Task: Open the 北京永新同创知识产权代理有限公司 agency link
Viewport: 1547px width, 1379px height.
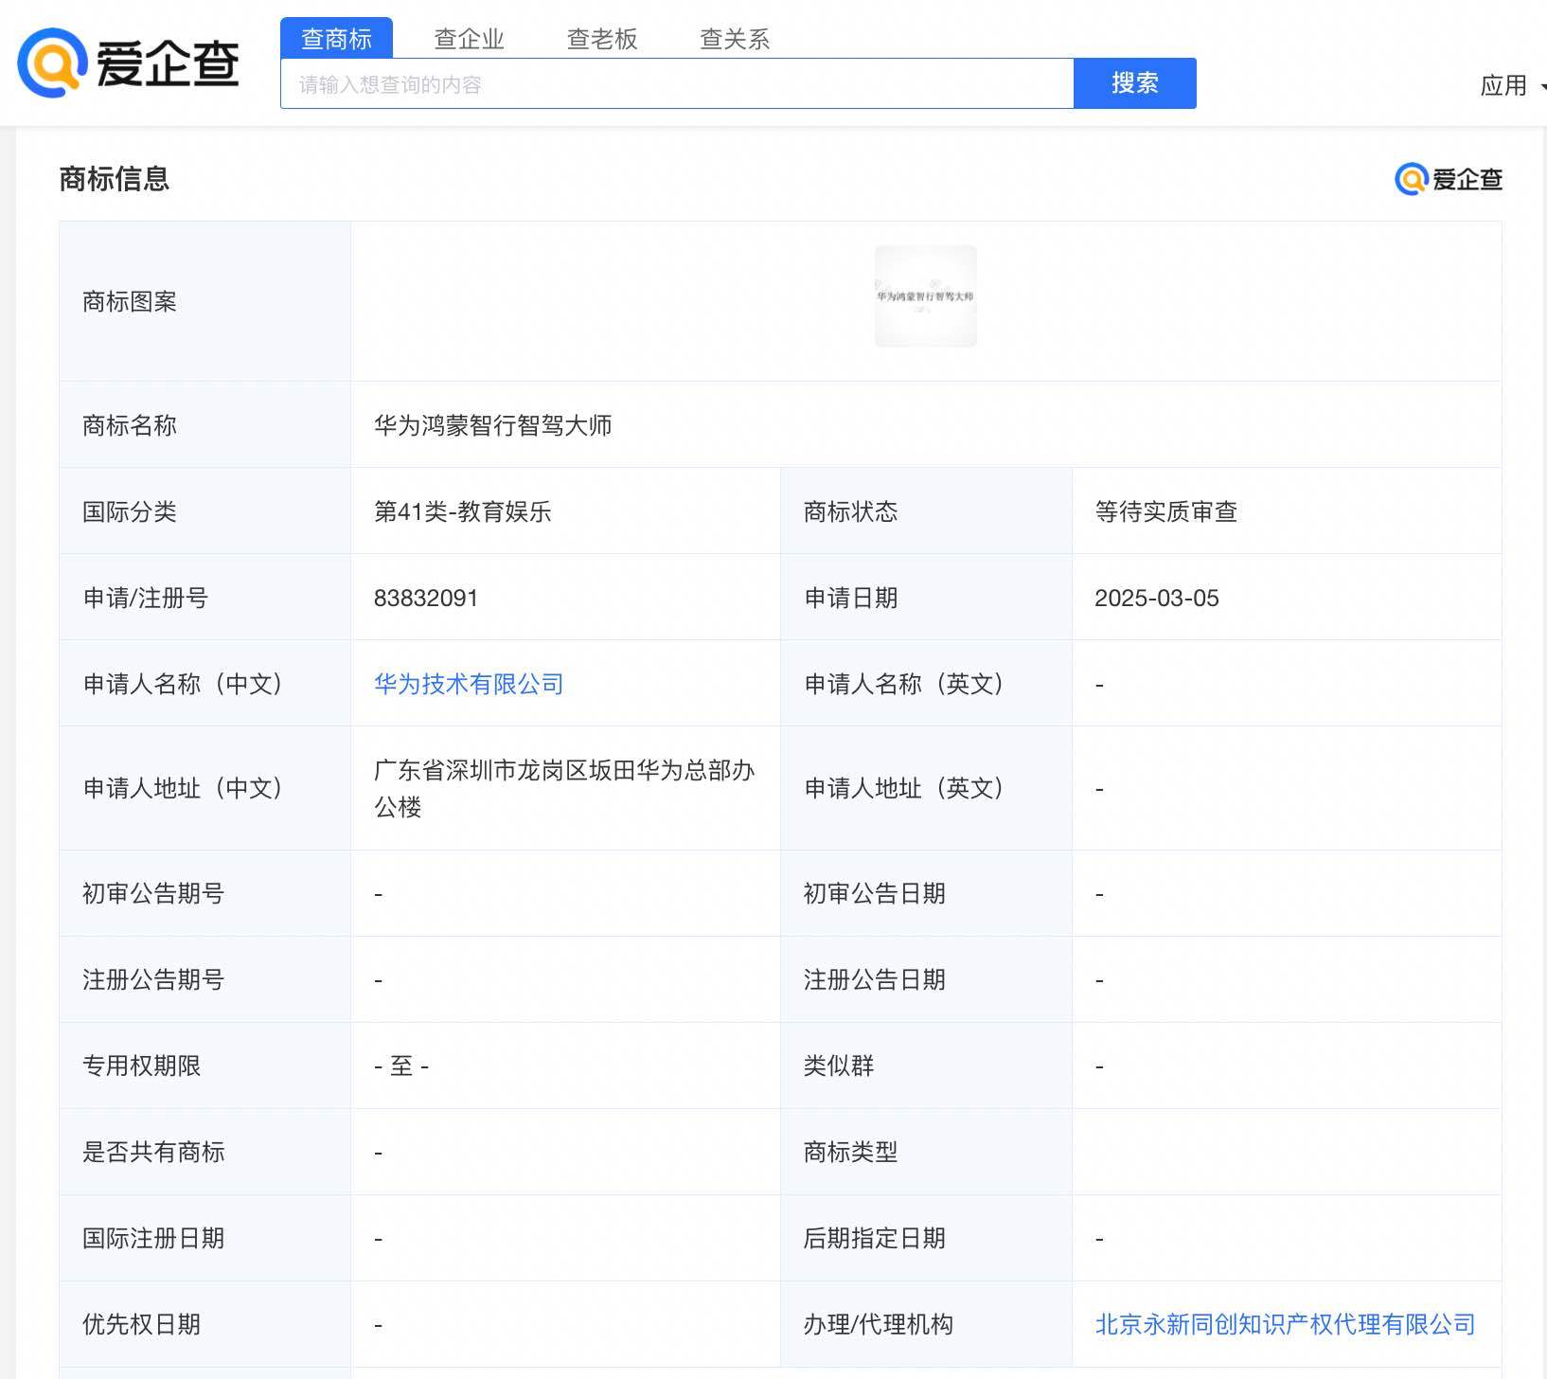Action: (x=1285, y=1324)
